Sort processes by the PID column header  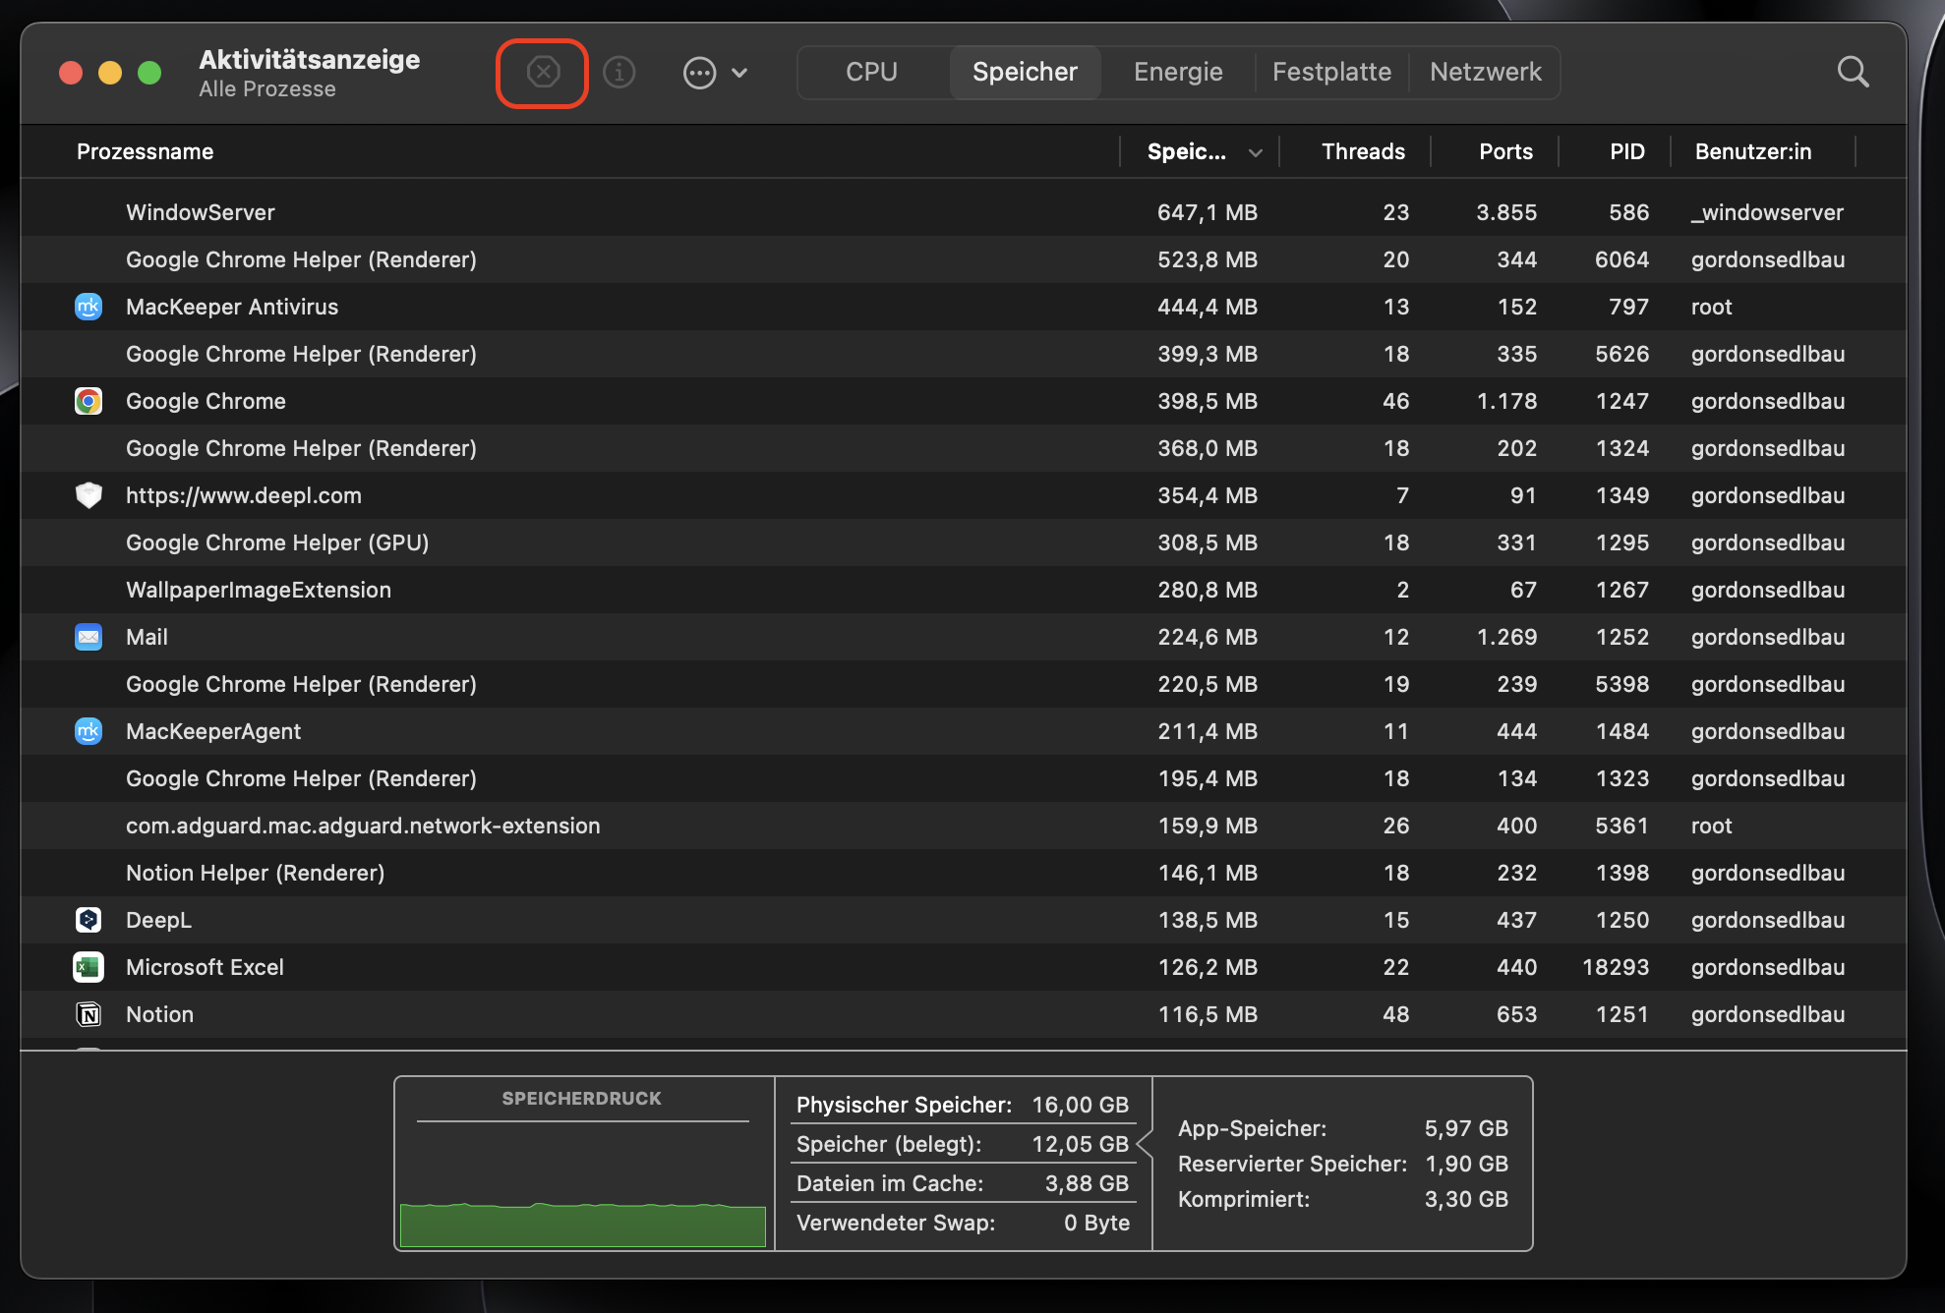tap(1626, 151)
